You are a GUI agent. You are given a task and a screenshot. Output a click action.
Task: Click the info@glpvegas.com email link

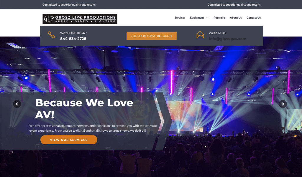tap(227, 39)
